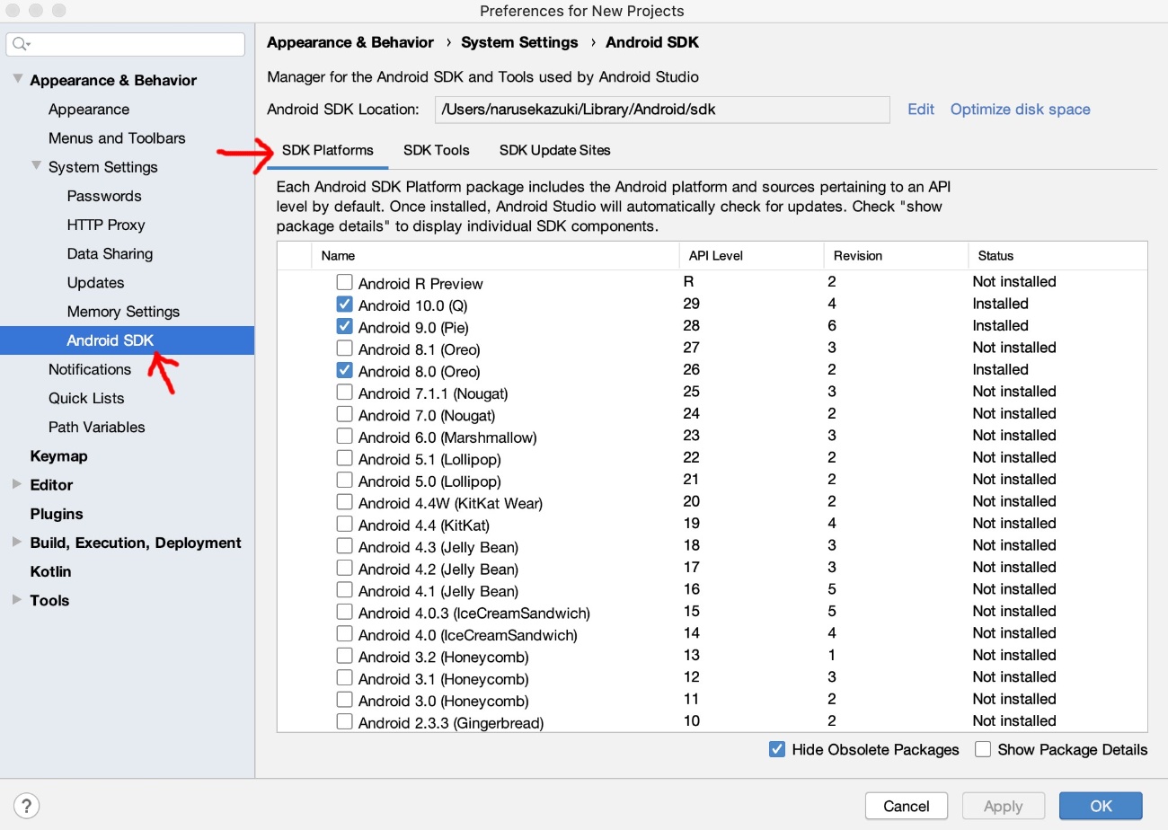Expand Build, Execution, Deployment section arrow

click(x=17, y=542)
